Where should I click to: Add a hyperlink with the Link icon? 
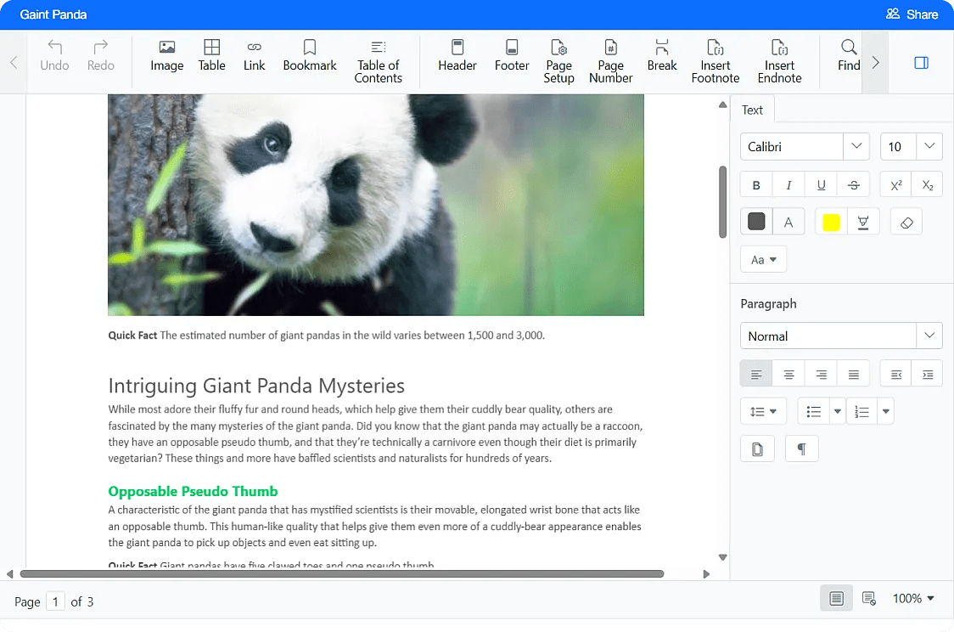255,59
